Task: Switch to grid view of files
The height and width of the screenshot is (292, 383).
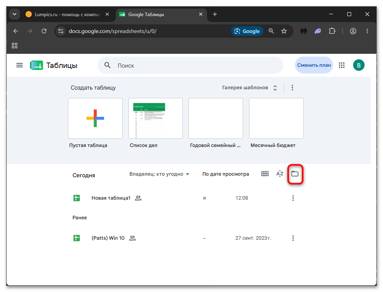Action: pos(265,174)
